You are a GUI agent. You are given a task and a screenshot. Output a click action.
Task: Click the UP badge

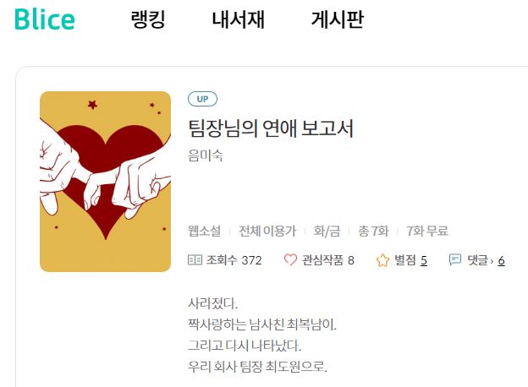(202, 99)
